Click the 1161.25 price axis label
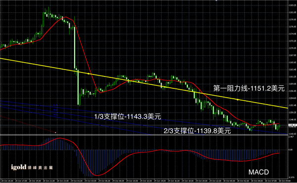 click(x=293, y=77)
